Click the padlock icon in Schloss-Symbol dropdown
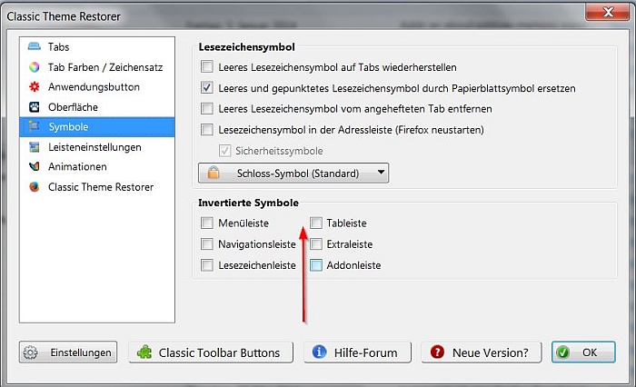Screen dimensions: 636x387 click(214, 173)
